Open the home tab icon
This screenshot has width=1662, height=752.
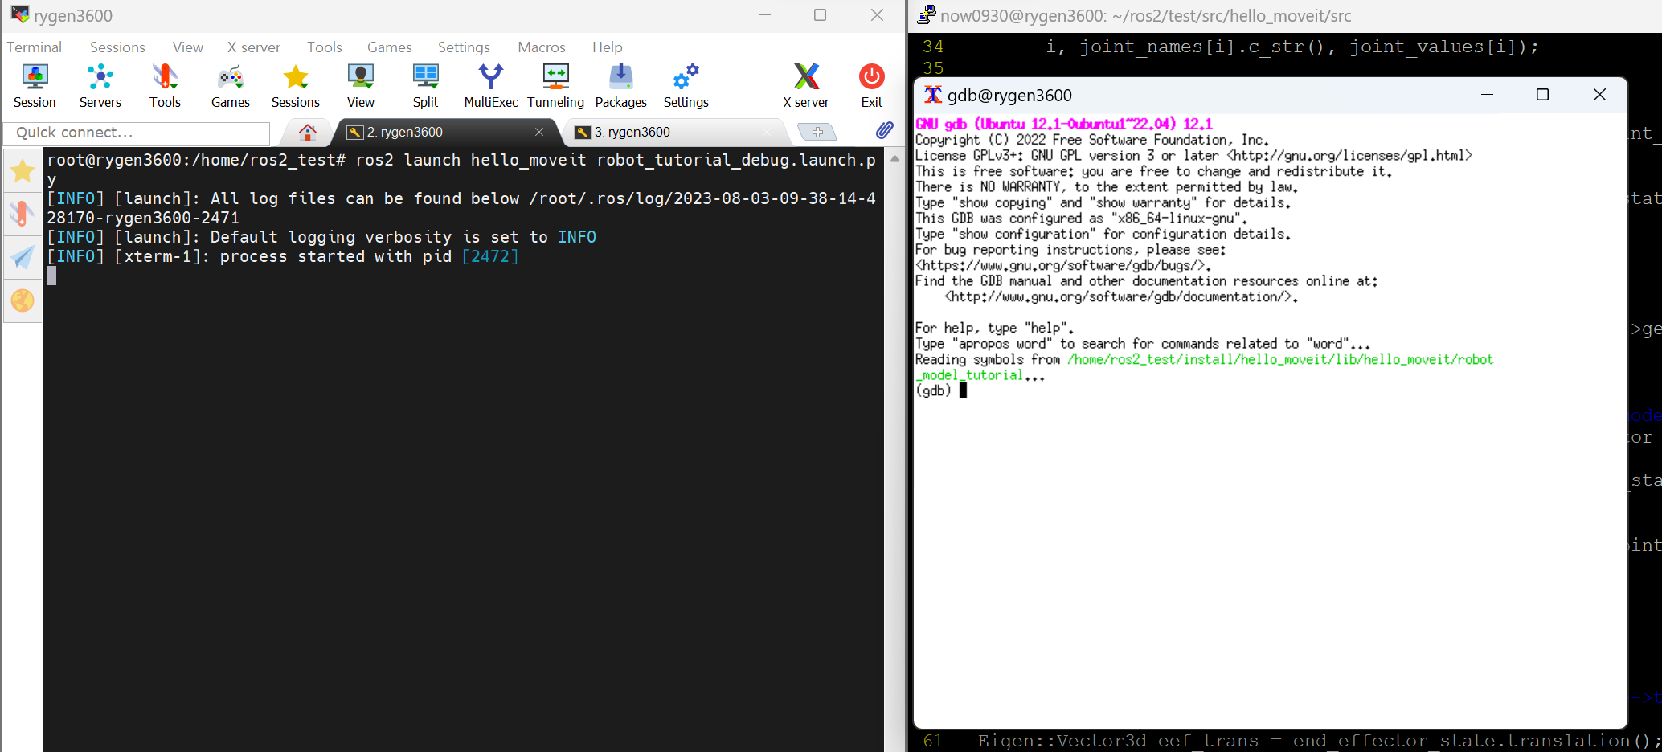[307, 133]
